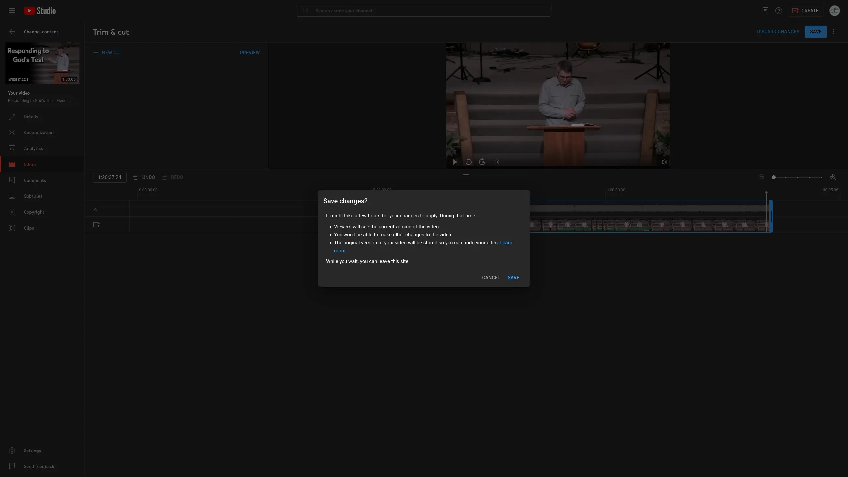Cancel the Save changes dialog

491,278
